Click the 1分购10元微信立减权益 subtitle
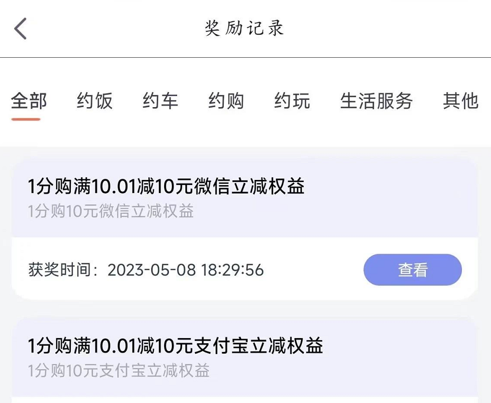 (x=111, y=211)
